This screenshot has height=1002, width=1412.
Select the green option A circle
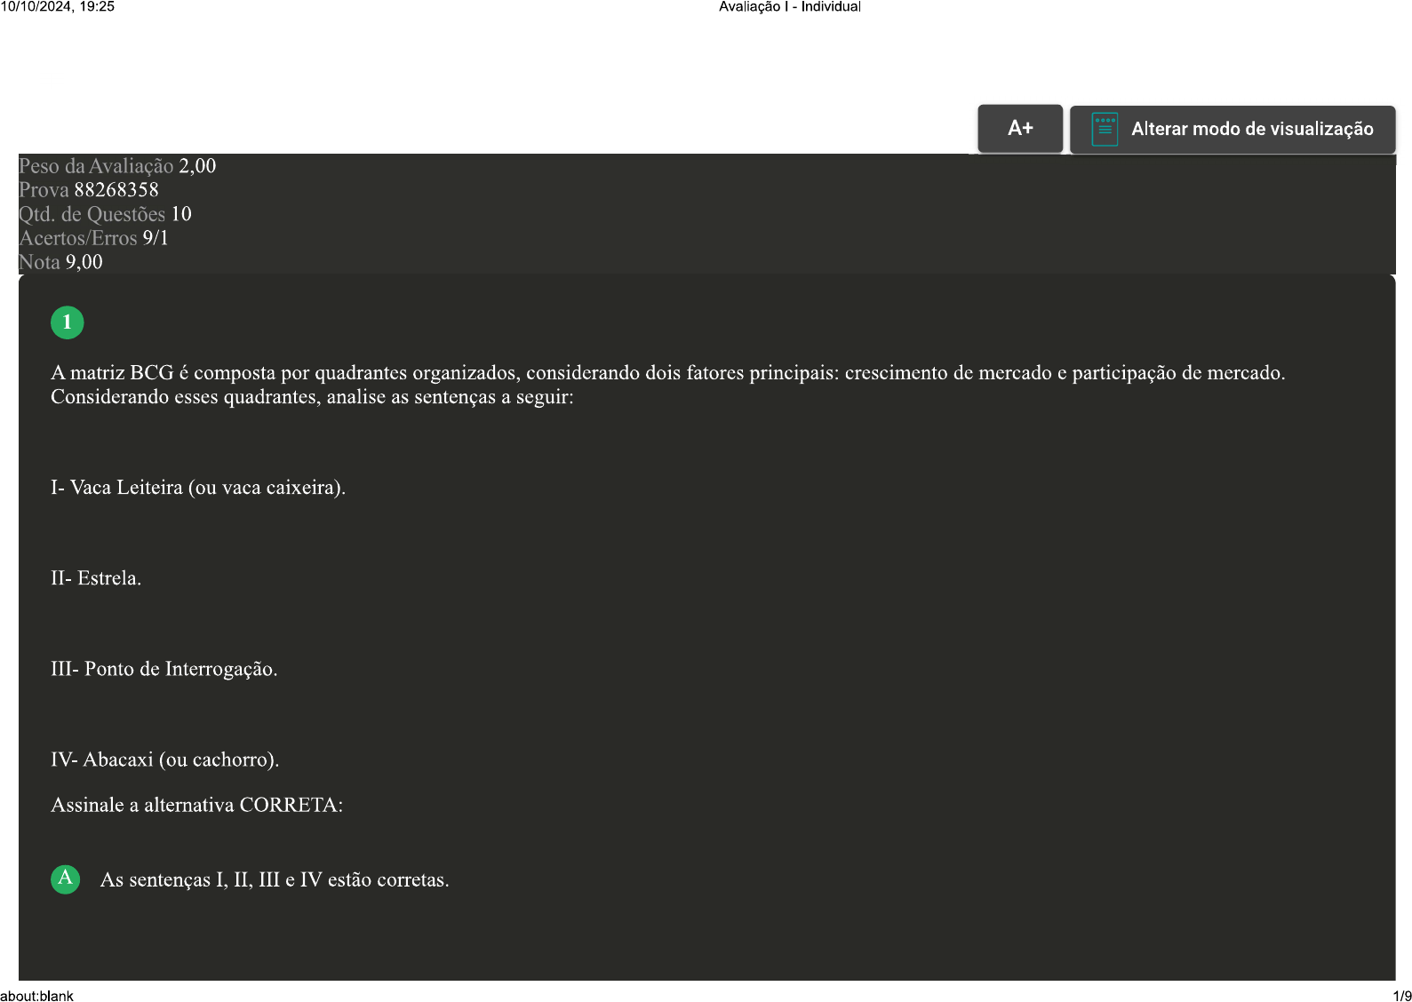coord(66,879)
